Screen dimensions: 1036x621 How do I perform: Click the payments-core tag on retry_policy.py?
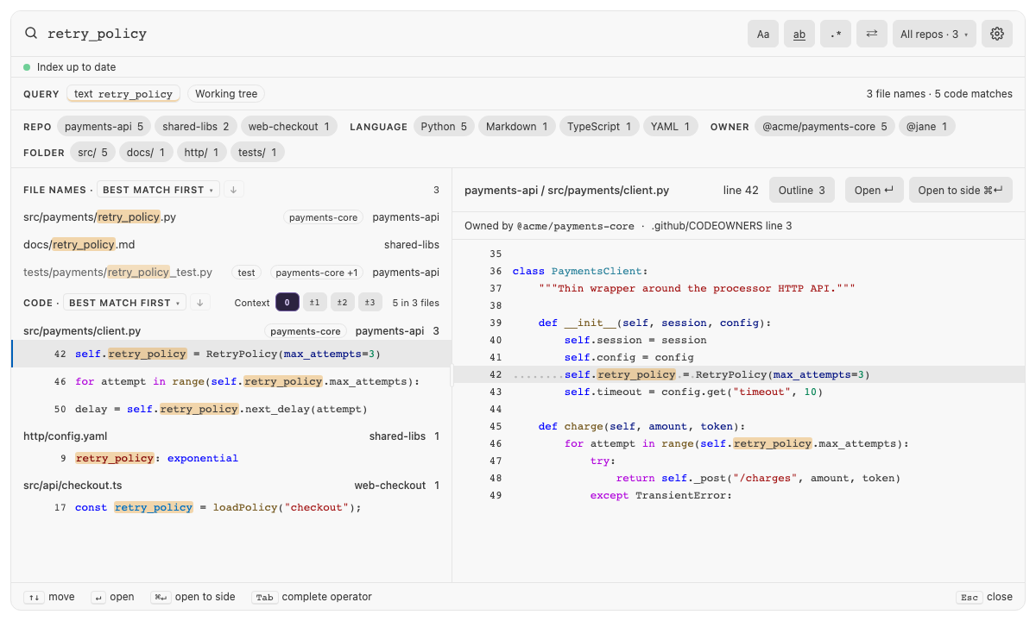click(324, 217)
